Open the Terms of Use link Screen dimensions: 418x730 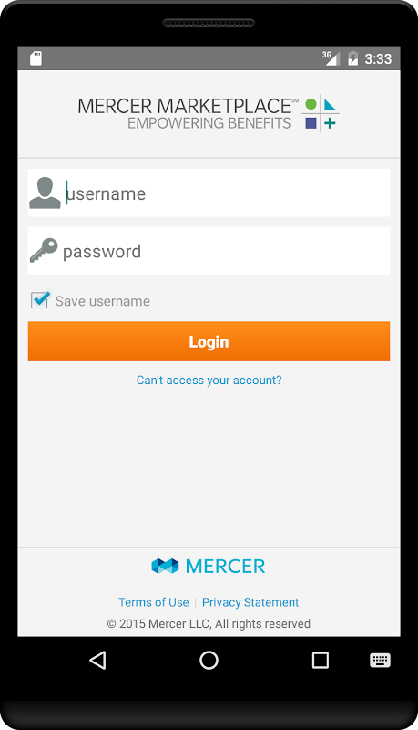click(154, 602)
